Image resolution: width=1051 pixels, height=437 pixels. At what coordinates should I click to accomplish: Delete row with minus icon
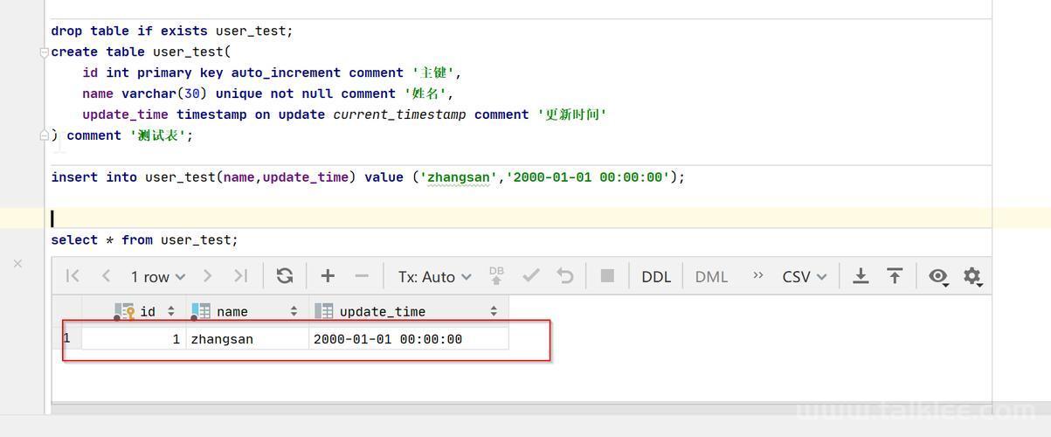click(x=362, y=276)
